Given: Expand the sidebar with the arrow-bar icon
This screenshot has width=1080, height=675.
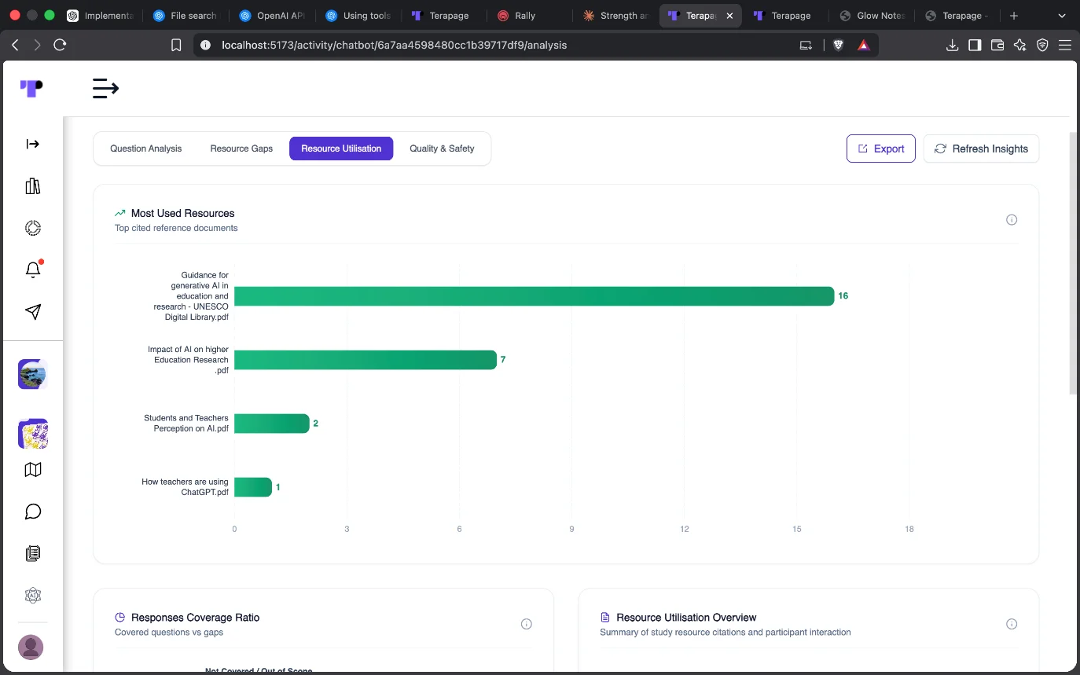Looking at the screenshot, I should (x=32, y=144).
